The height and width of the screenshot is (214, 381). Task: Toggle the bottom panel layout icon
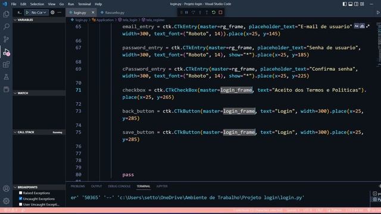pos(351,4)
